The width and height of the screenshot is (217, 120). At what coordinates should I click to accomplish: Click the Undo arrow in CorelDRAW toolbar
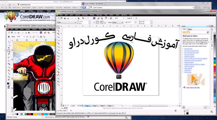83,18
